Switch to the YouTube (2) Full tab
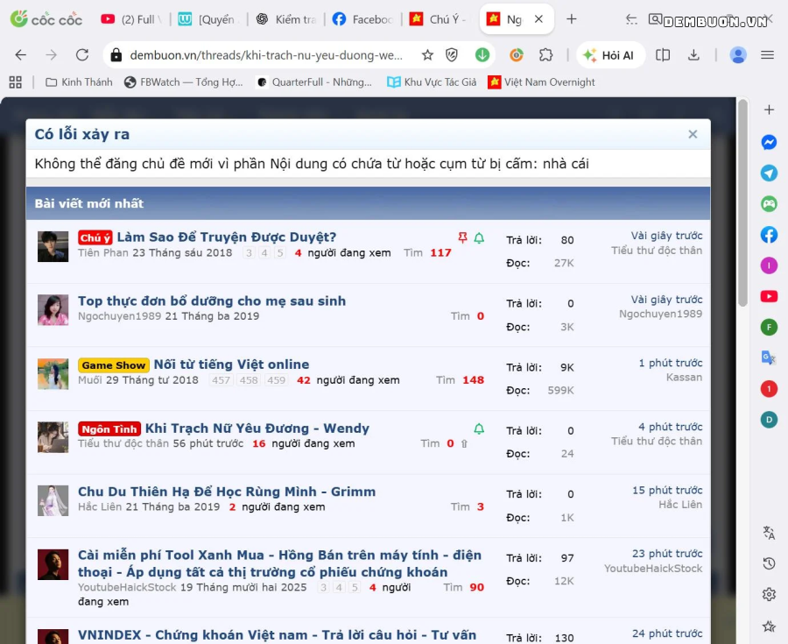The height and width of the screenshot is (644, 788). (x=131, y=19)
